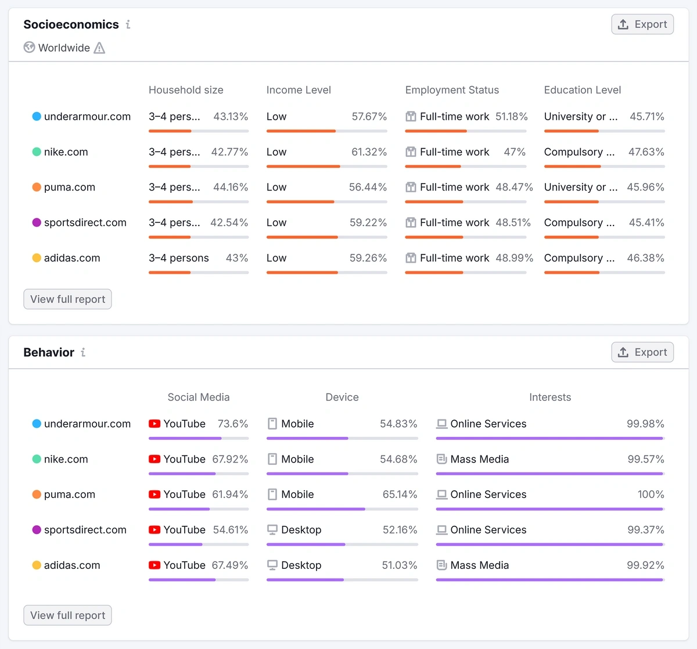Click puma.com in the Socioeconomics table
This screenshot has height=649, width=697.
tap(70, 187)
